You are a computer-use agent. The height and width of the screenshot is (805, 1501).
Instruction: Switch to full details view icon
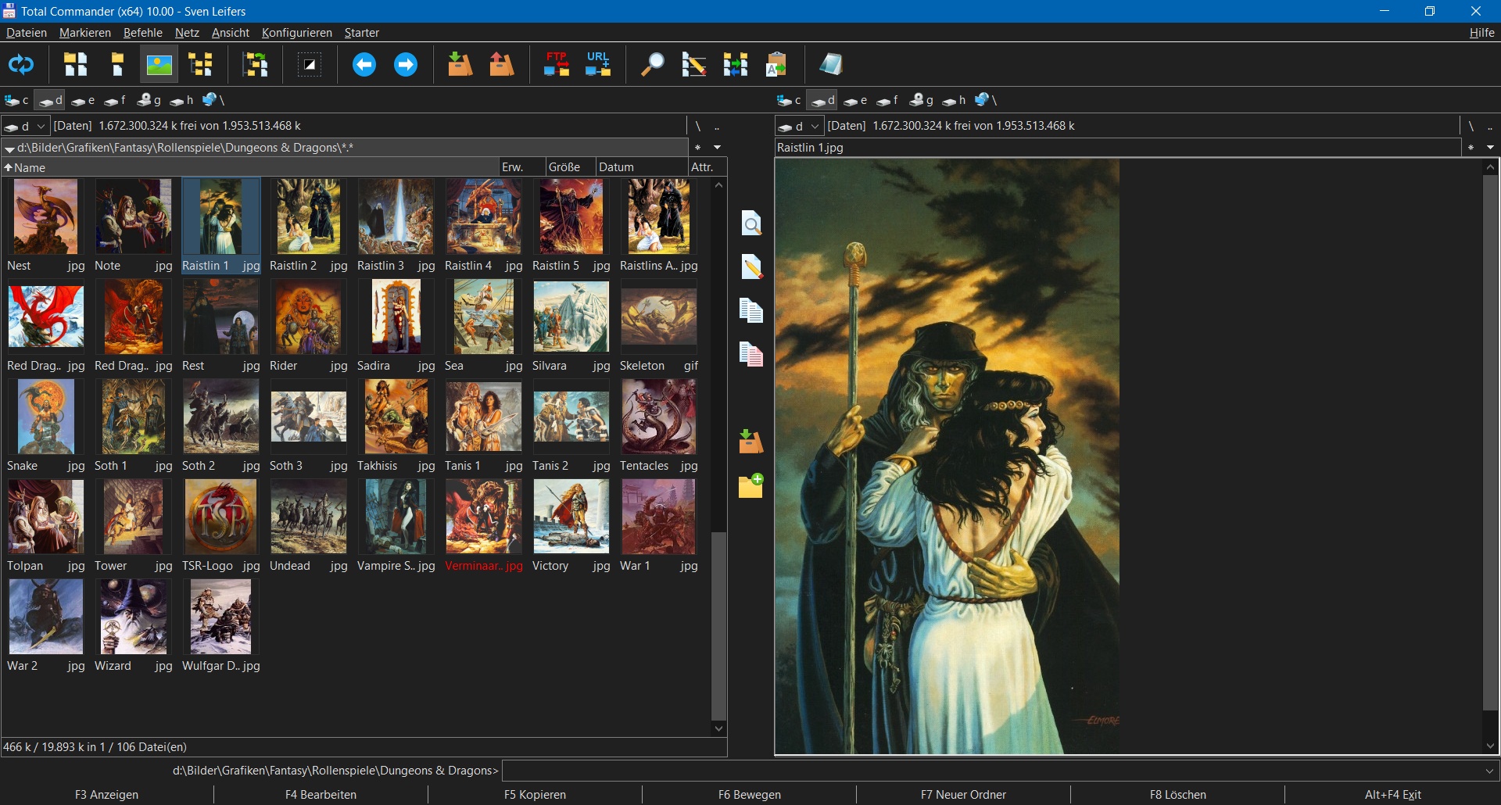(x=118, y=65)
